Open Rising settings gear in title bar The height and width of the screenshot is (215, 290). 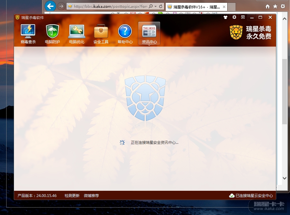coord(234,17)
